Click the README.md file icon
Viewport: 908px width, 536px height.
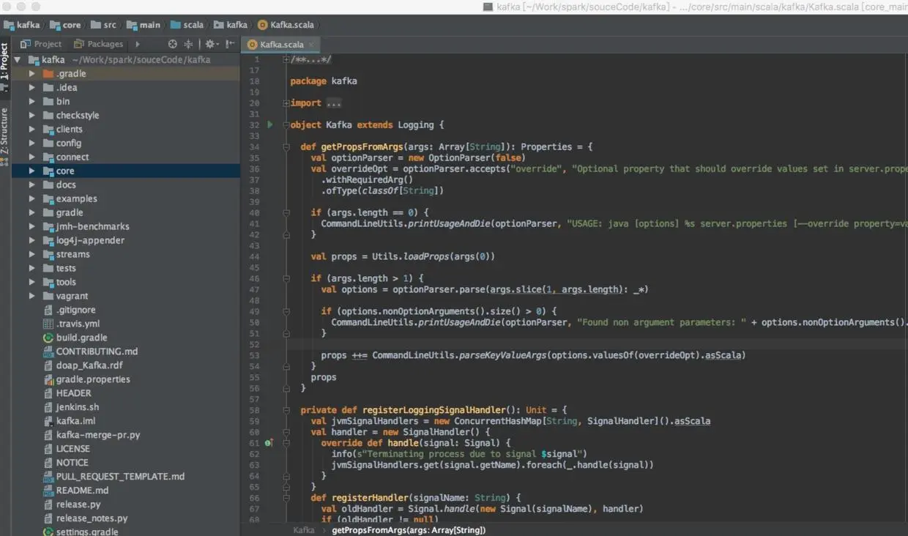pyautogui.click(x=48, y=491)
